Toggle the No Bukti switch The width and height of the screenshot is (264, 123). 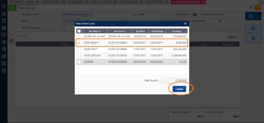[x=195, y=15]
